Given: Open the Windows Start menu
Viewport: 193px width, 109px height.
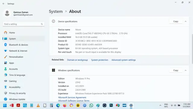Looking at the screenshot, I should (5, 105).
